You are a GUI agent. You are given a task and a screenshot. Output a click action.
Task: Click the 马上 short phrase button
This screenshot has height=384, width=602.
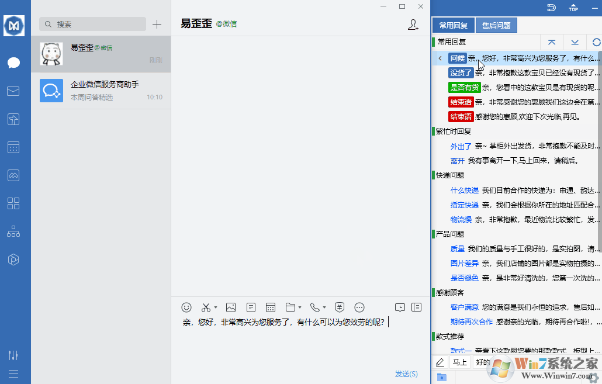(459, 362)
